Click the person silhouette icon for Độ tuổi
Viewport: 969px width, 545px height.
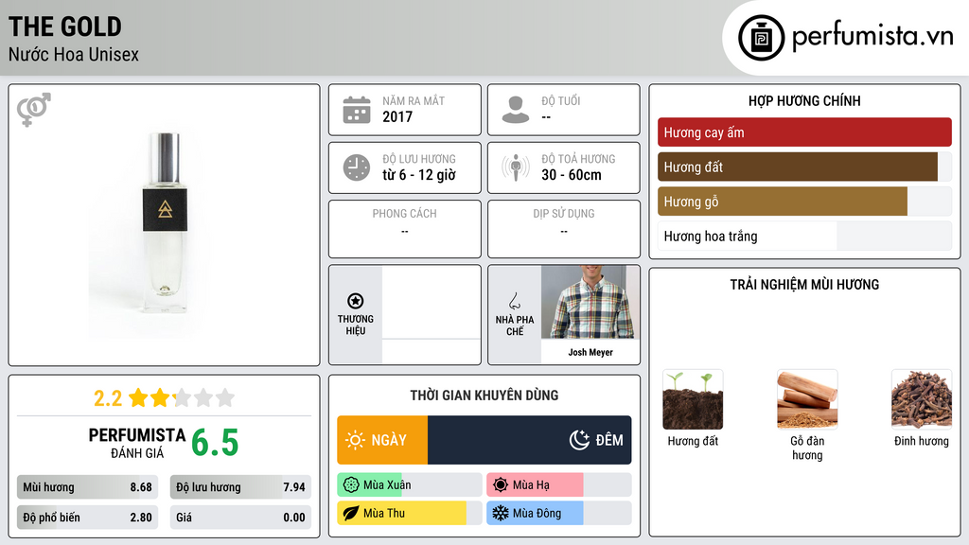pos(516,110)
